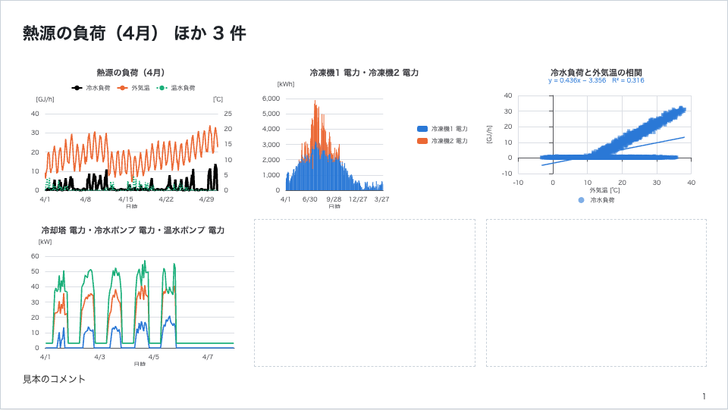728x410 pixels.
Task: Click the page number 1
Action: pyautogui.click(x=704, y=396)
